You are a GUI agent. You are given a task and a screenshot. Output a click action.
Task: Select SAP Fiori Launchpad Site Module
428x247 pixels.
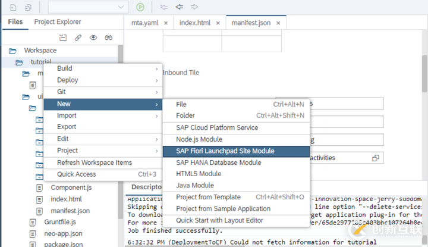click(x=225, y=151)
